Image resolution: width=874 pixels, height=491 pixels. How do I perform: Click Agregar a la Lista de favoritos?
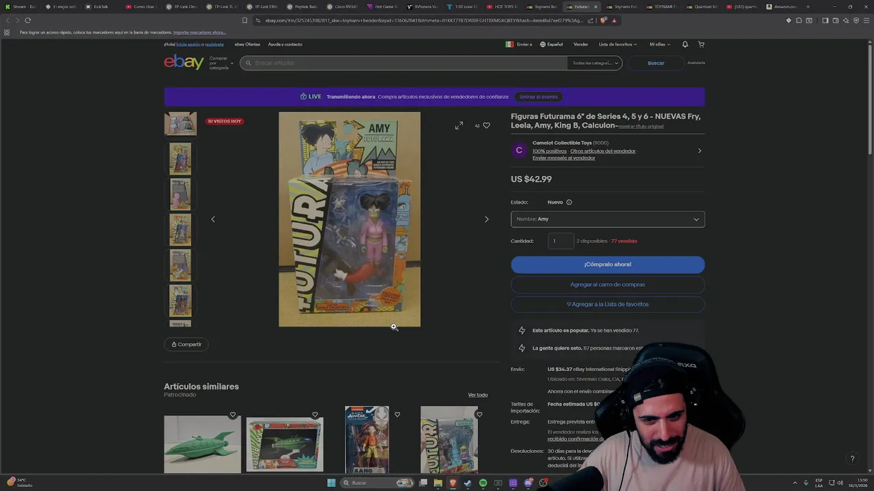tap(608, 304)
